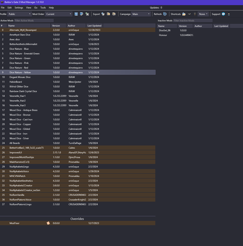Image resolution: width=243 pixels, height=246 pixels.
Task: Open the View menu
Action: (x=29, y=7)
